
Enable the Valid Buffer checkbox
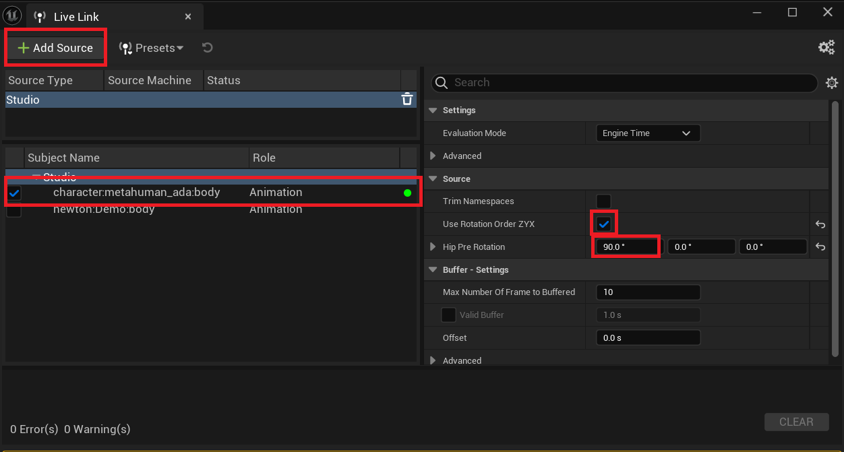coord(448,315)
